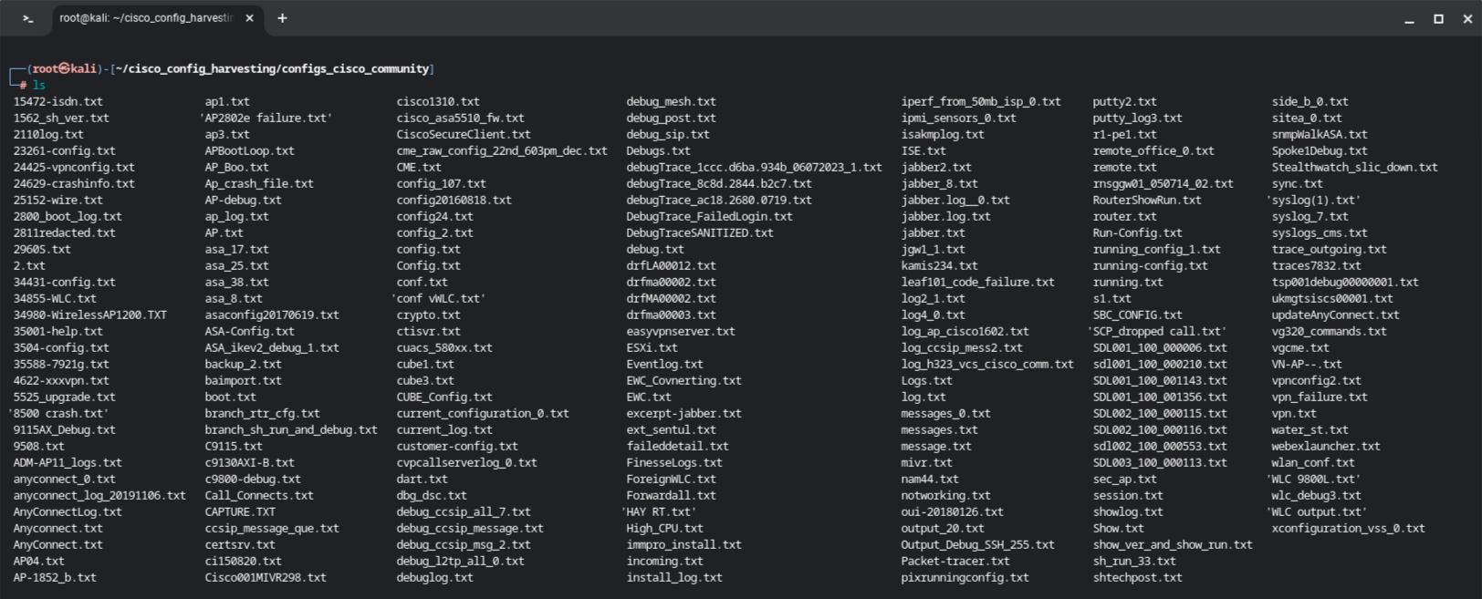This screenshot has height=599, width=1482.
Task: Click Stealthwatch_slic_down.txt entry
Action: tap(1355, 168)
